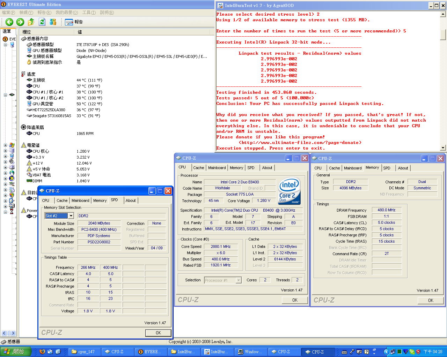Screen dimensions: 447x357
Task: Open the 檔案(F) menu in EVEREST
Action: 8,13
